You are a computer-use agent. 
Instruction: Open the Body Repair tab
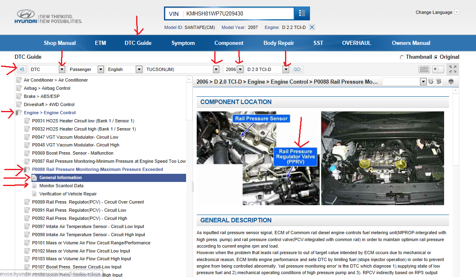[x=278, y=43]
